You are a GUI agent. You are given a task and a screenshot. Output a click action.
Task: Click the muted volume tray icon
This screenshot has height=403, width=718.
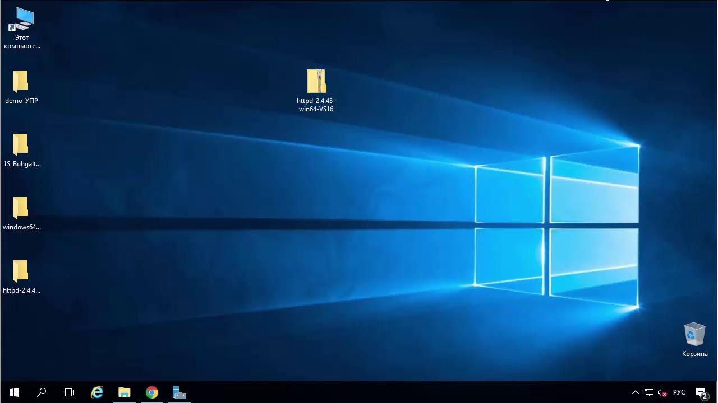(x=662, y=392)
